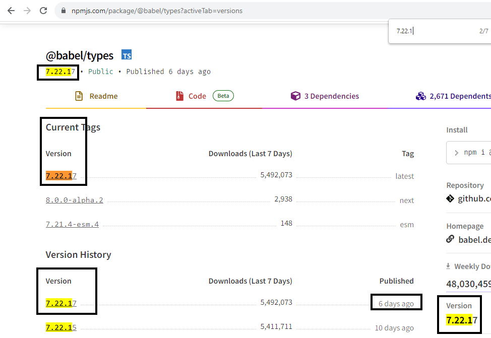Select the 'Tag' column header
Image resolution: width=491 pixels, height=338 pixels.
click(408, 154)
